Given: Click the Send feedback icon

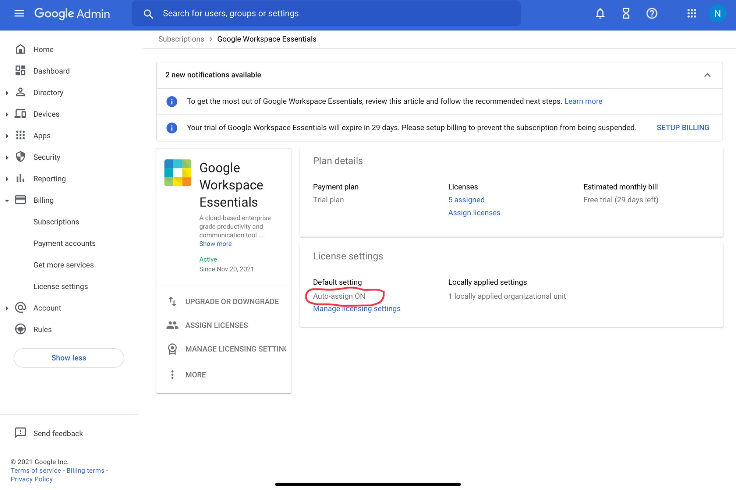Looking at the screenshot, I should (x=21, y=433).
